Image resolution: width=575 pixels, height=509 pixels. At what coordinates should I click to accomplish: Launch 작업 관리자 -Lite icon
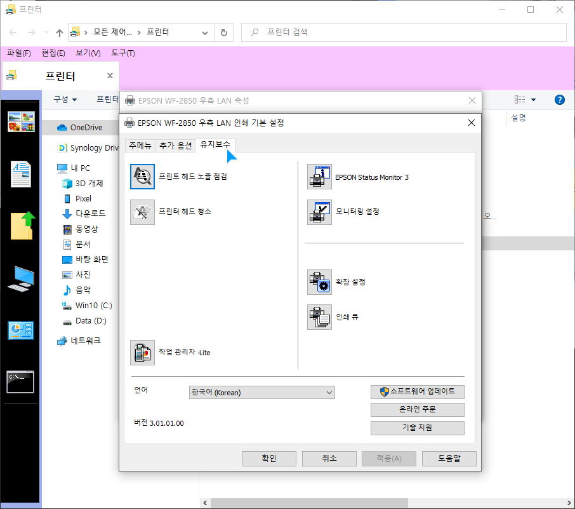tap(142, 353)
